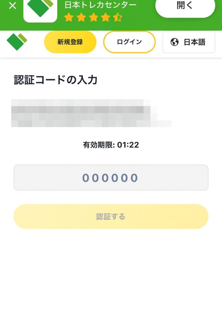Focus the 000000 verification code field
Screen dimensions: 222x333
pos(111,178)
